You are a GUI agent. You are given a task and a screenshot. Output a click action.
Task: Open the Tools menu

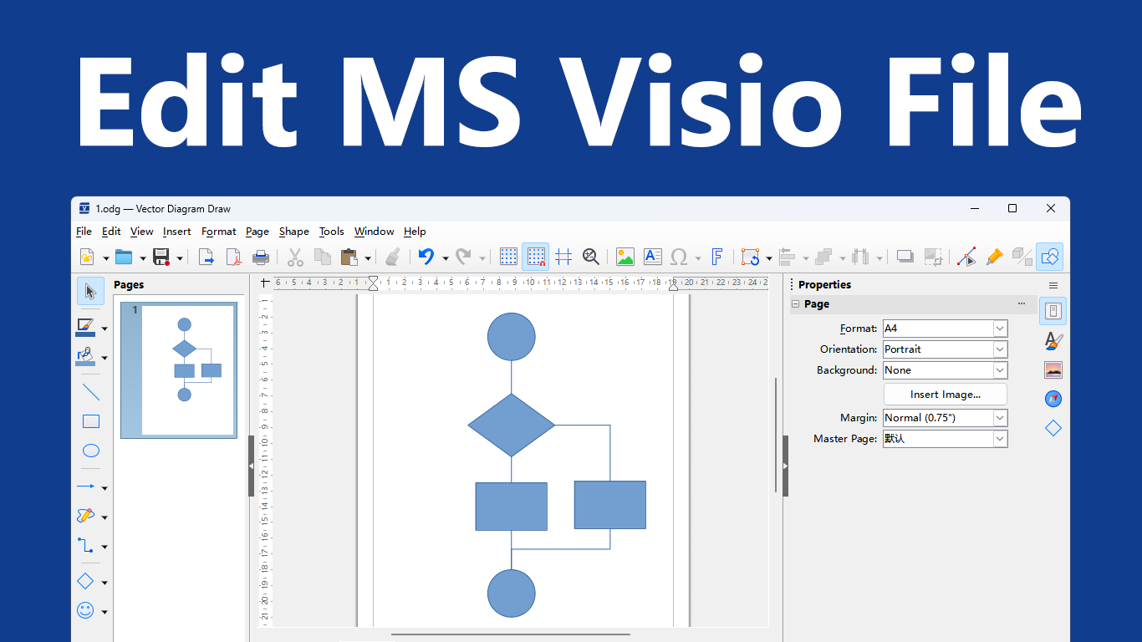point(332,232)
